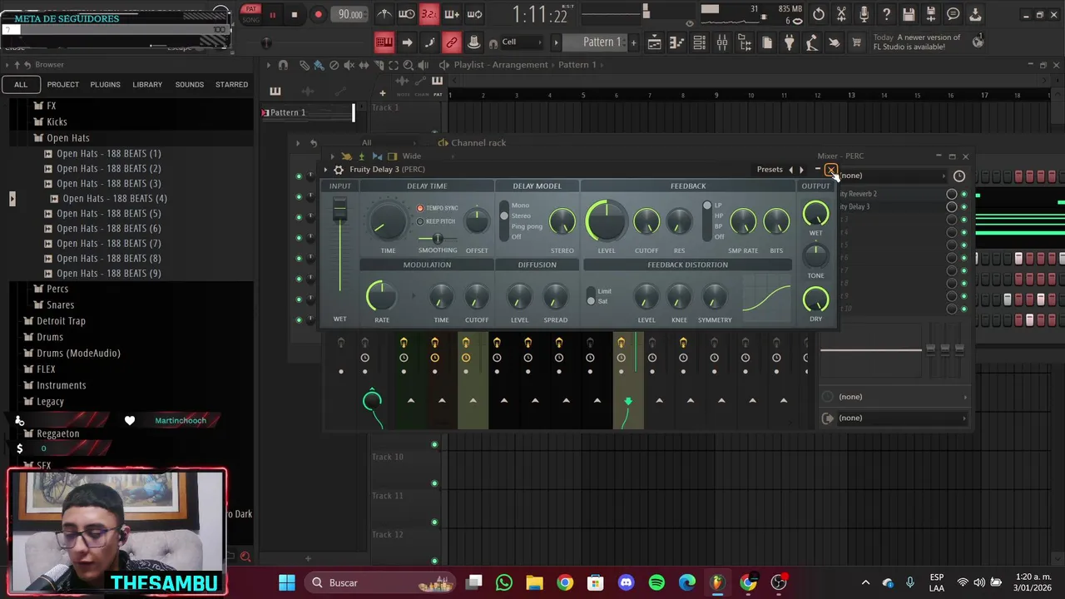Select the Zoom tool in Playlist toolbar
This screenshot has width=1065, height=599.
tap(408, 65)
